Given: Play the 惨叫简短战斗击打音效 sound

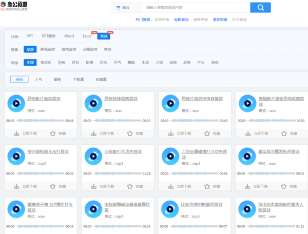Looking at the screenshot, I should pos(16,157).
